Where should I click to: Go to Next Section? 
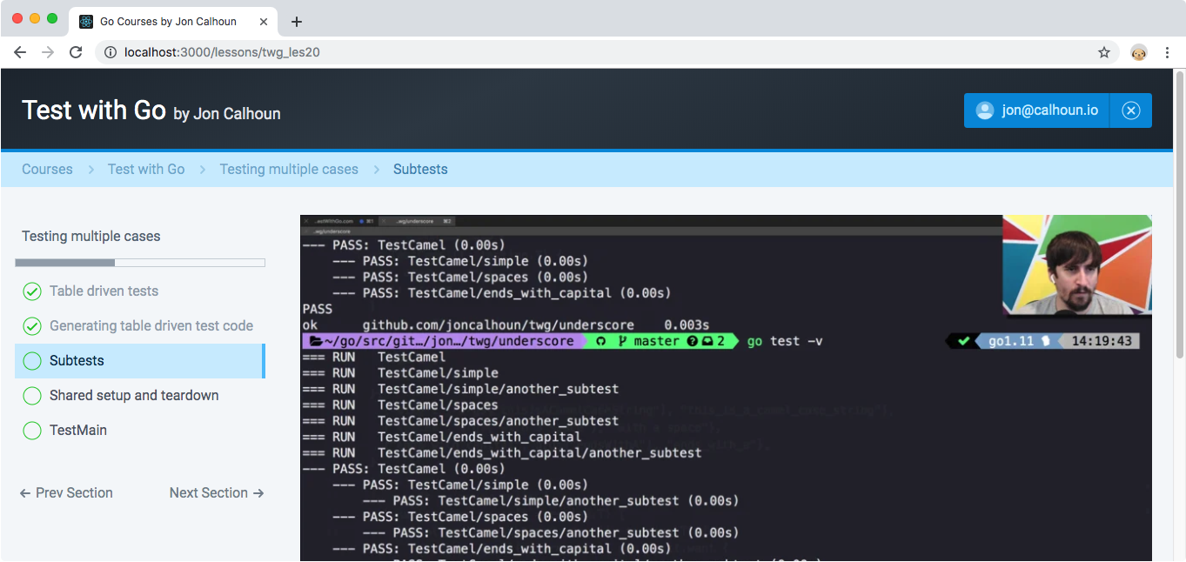tap(217, 492)
